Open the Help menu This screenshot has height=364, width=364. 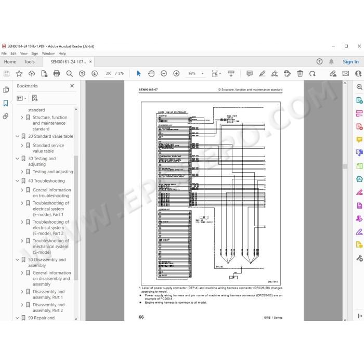click(x=62, y=54)
